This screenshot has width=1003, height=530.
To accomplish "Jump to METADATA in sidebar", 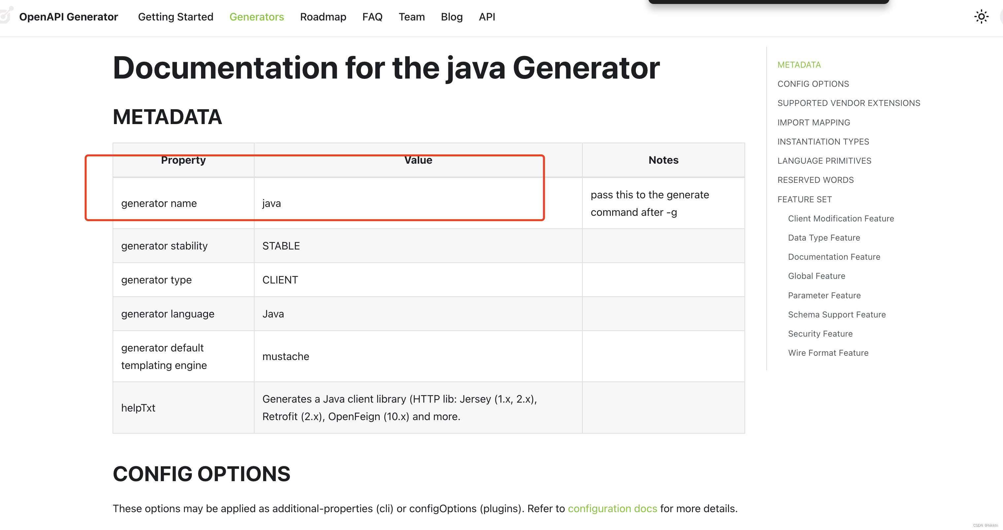I will (x=799, y=65).
